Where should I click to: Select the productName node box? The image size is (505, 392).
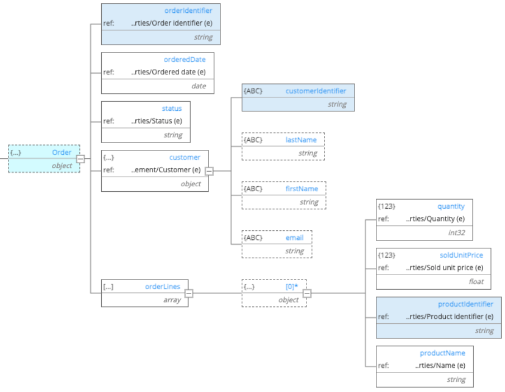(425, 366)
